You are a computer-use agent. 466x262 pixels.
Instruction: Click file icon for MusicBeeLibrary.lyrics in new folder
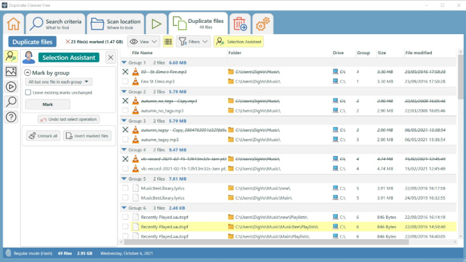[135, 188]
